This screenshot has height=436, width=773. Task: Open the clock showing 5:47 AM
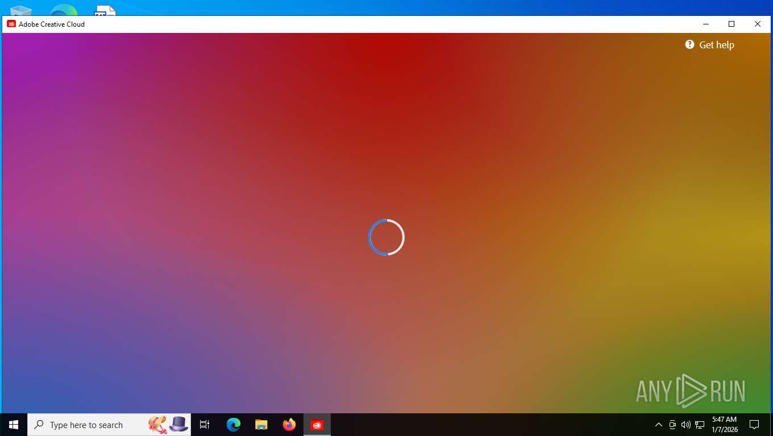(x=725, y=425)
